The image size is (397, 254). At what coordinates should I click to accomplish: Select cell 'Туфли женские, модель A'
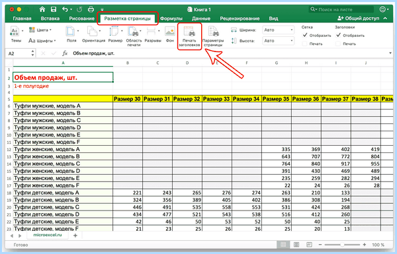tap(63, 149)
